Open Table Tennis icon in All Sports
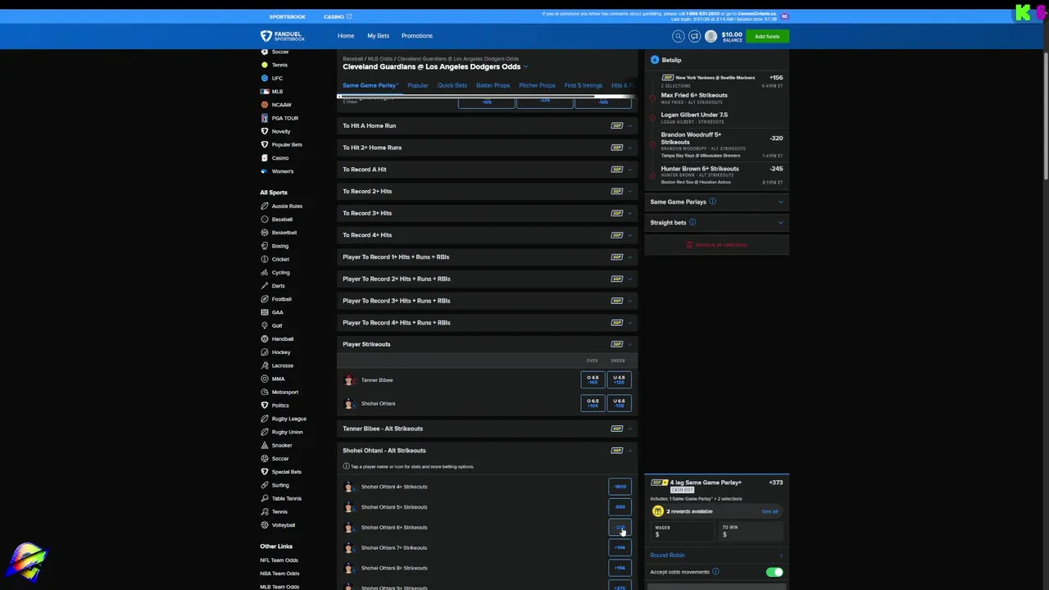The height and width of the screenshot is (590, 1049). 265,498
